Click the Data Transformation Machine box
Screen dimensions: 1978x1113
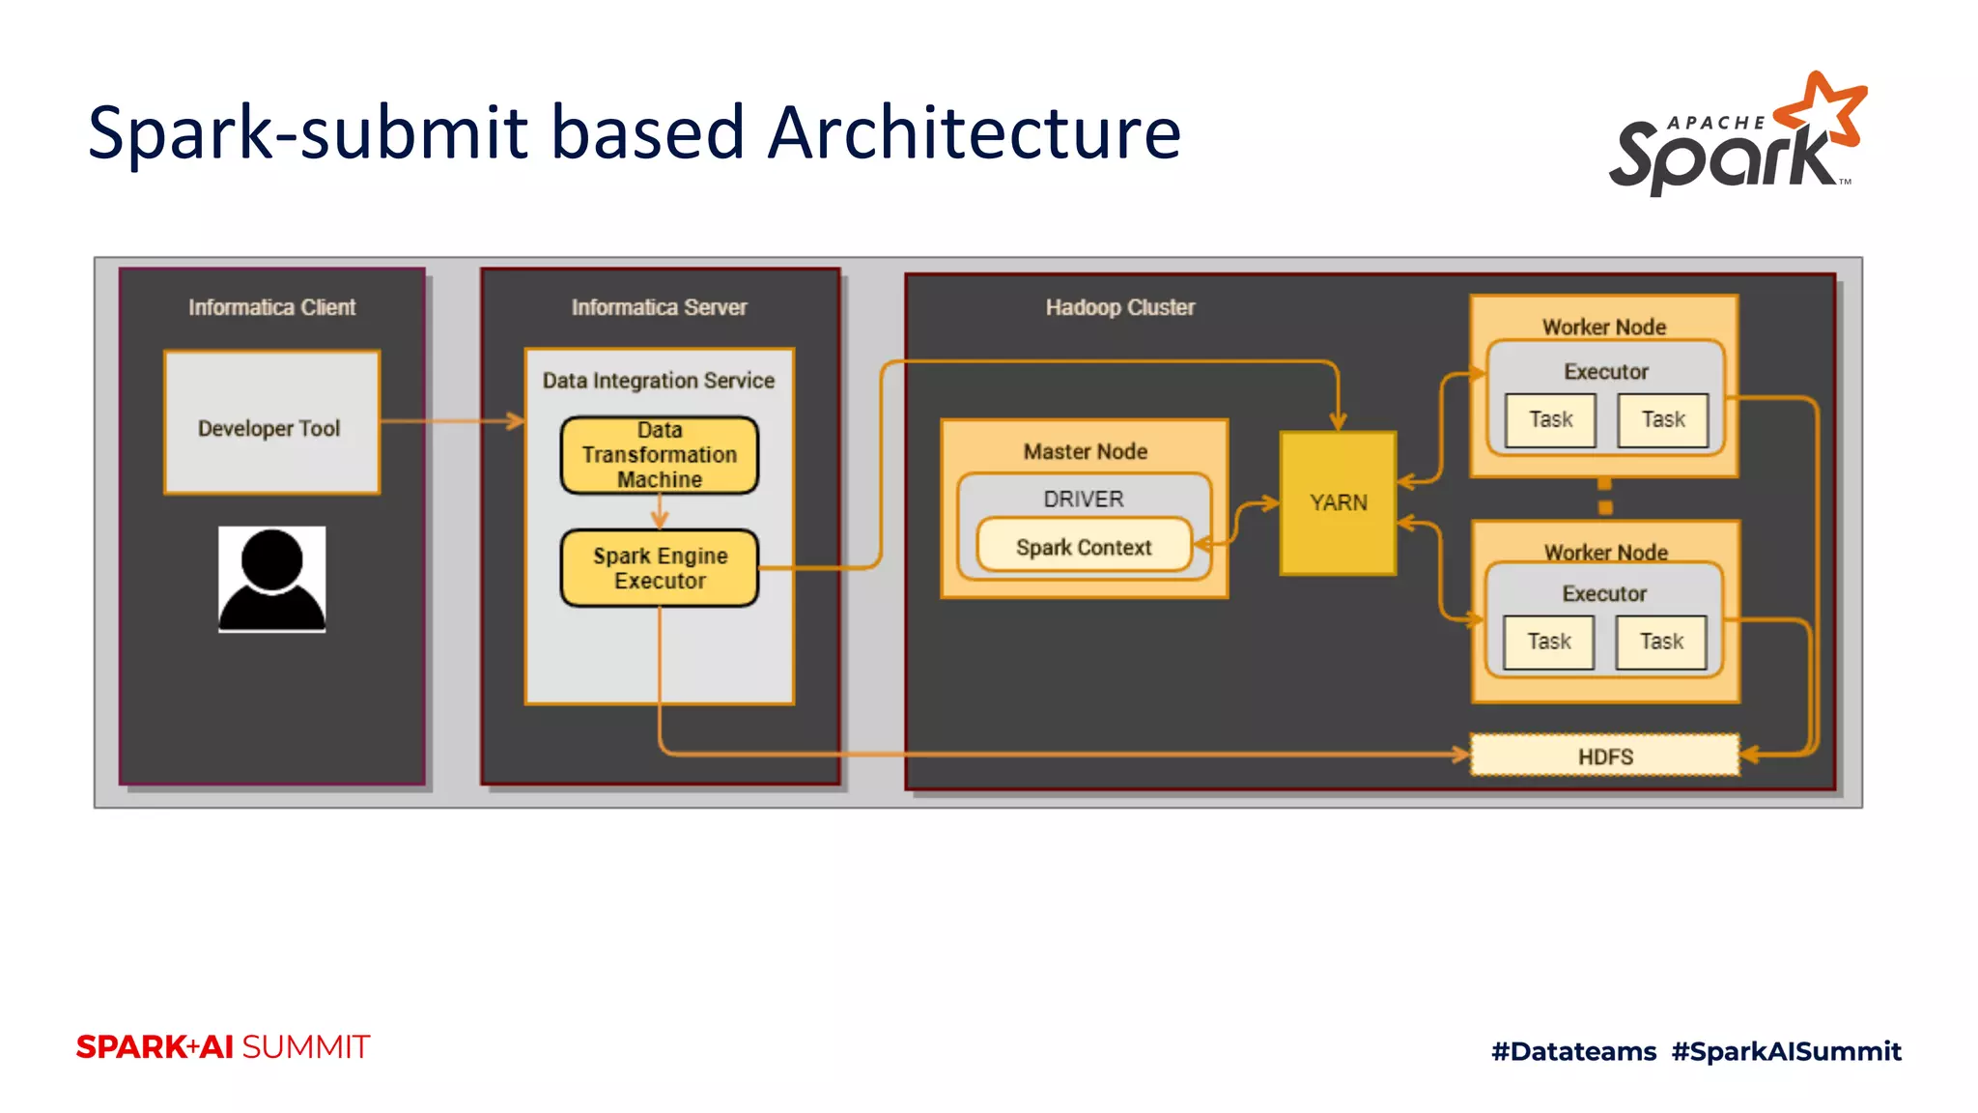coord(660,455)
